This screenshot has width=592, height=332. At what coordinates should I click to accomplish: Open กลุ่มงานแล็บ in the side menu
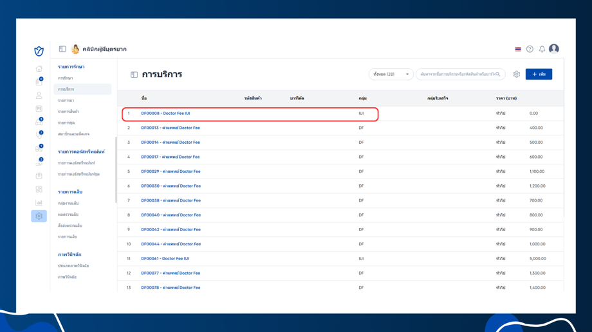pyautogui.click(x=68, y=203)
